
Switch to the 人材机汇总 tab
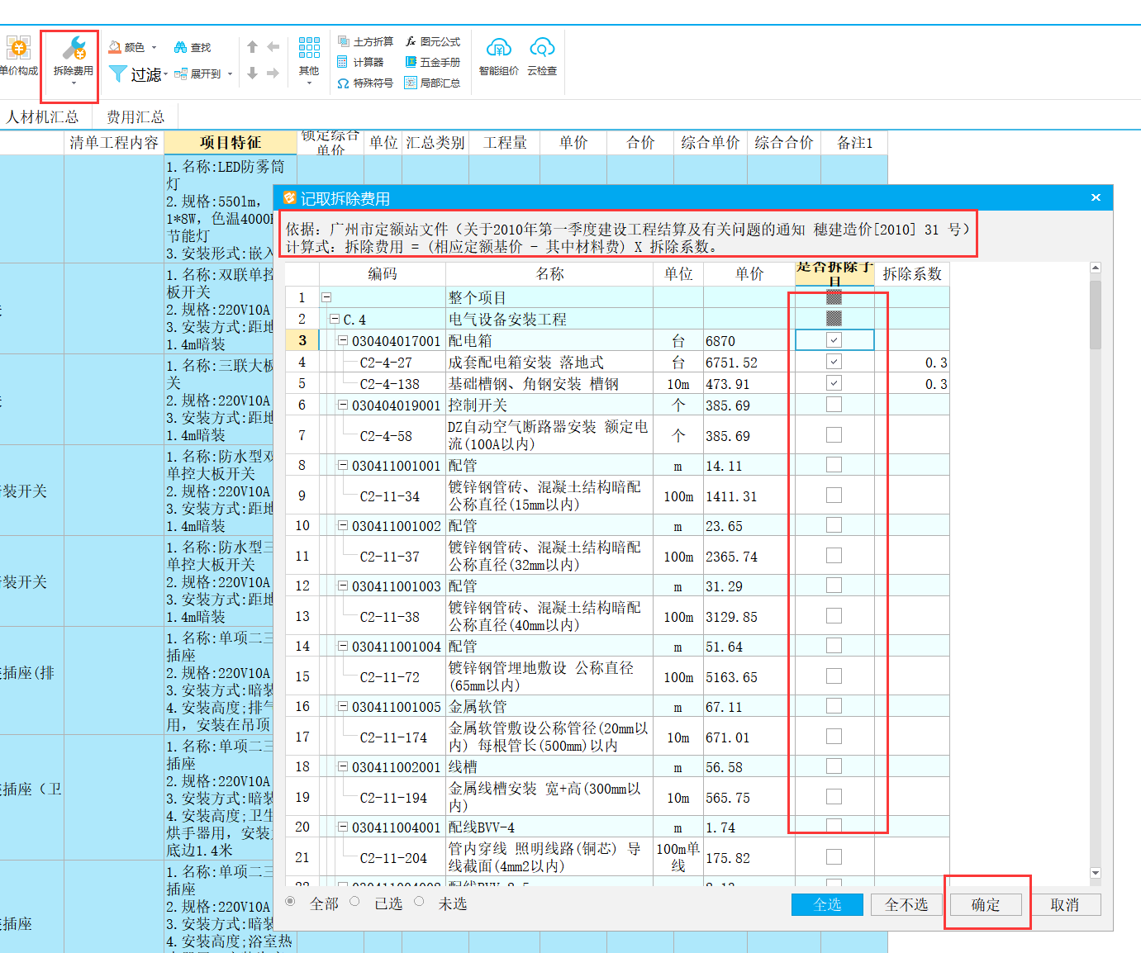tap(42, 117)
